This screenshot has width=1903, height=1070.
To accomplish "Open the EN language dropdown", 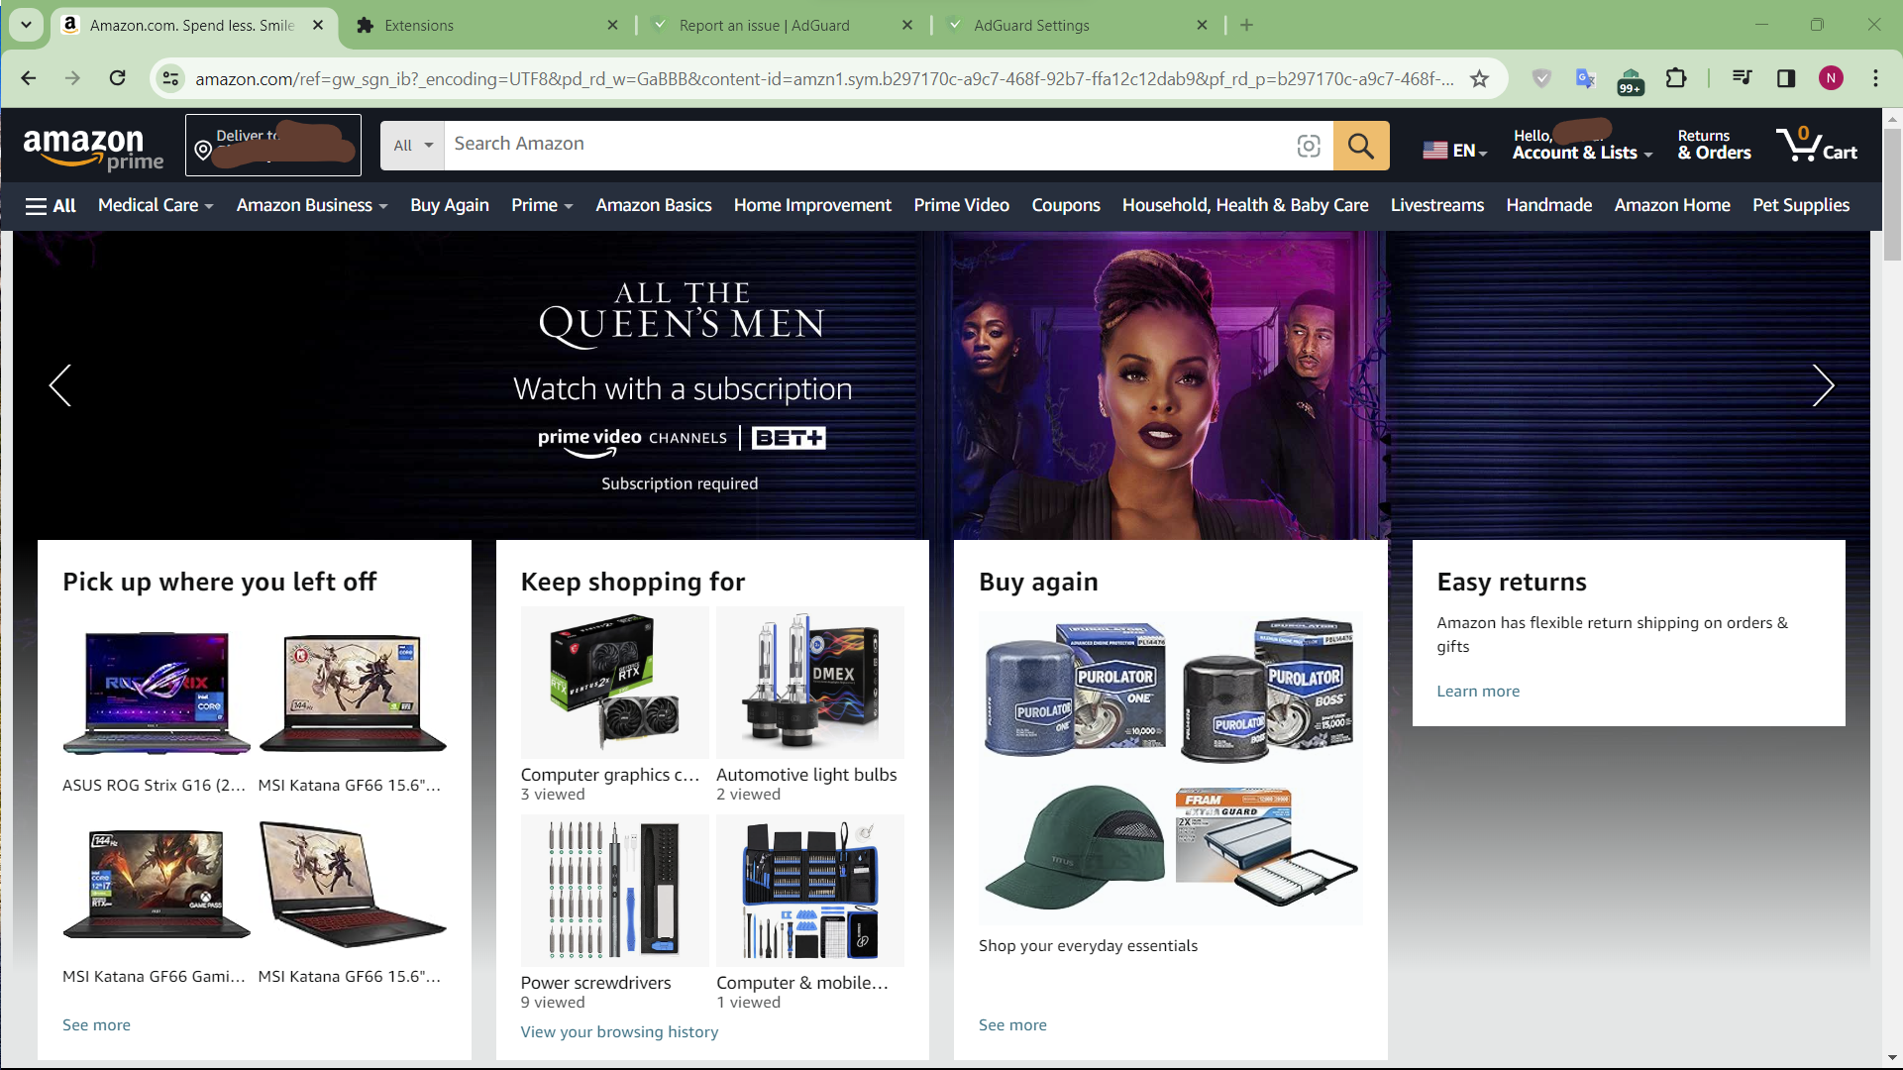I will click(1454, 150).
